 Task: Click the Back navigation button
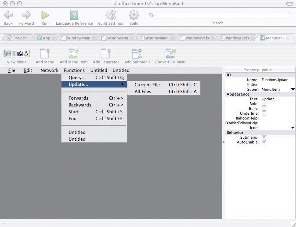(x=8, y=15)
